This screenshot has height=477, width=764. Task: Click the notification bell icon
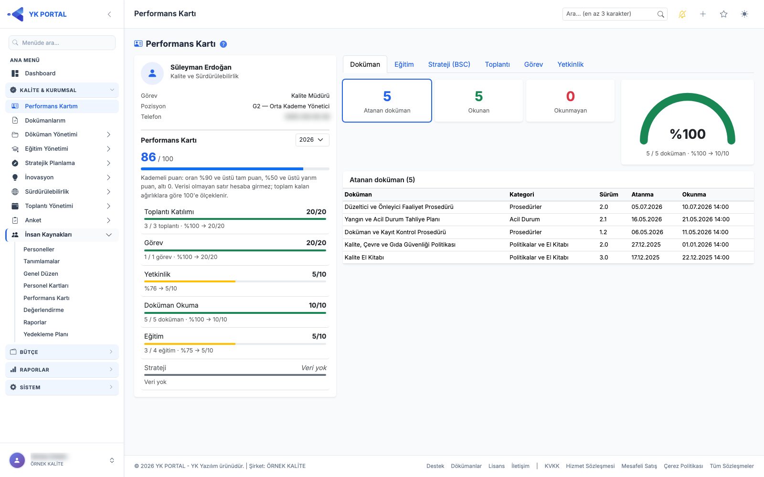pos(682,14)
